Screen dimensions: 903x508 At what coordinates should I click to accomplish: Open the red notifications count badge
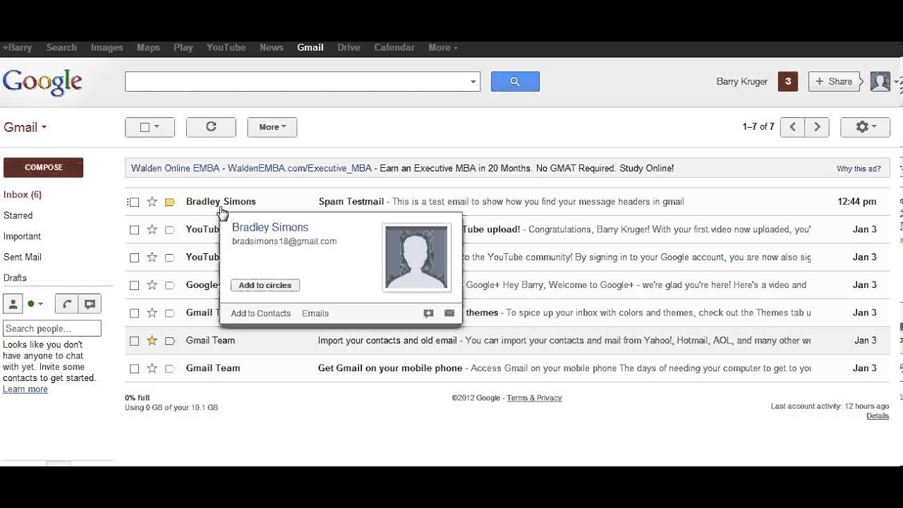[787, 81]
